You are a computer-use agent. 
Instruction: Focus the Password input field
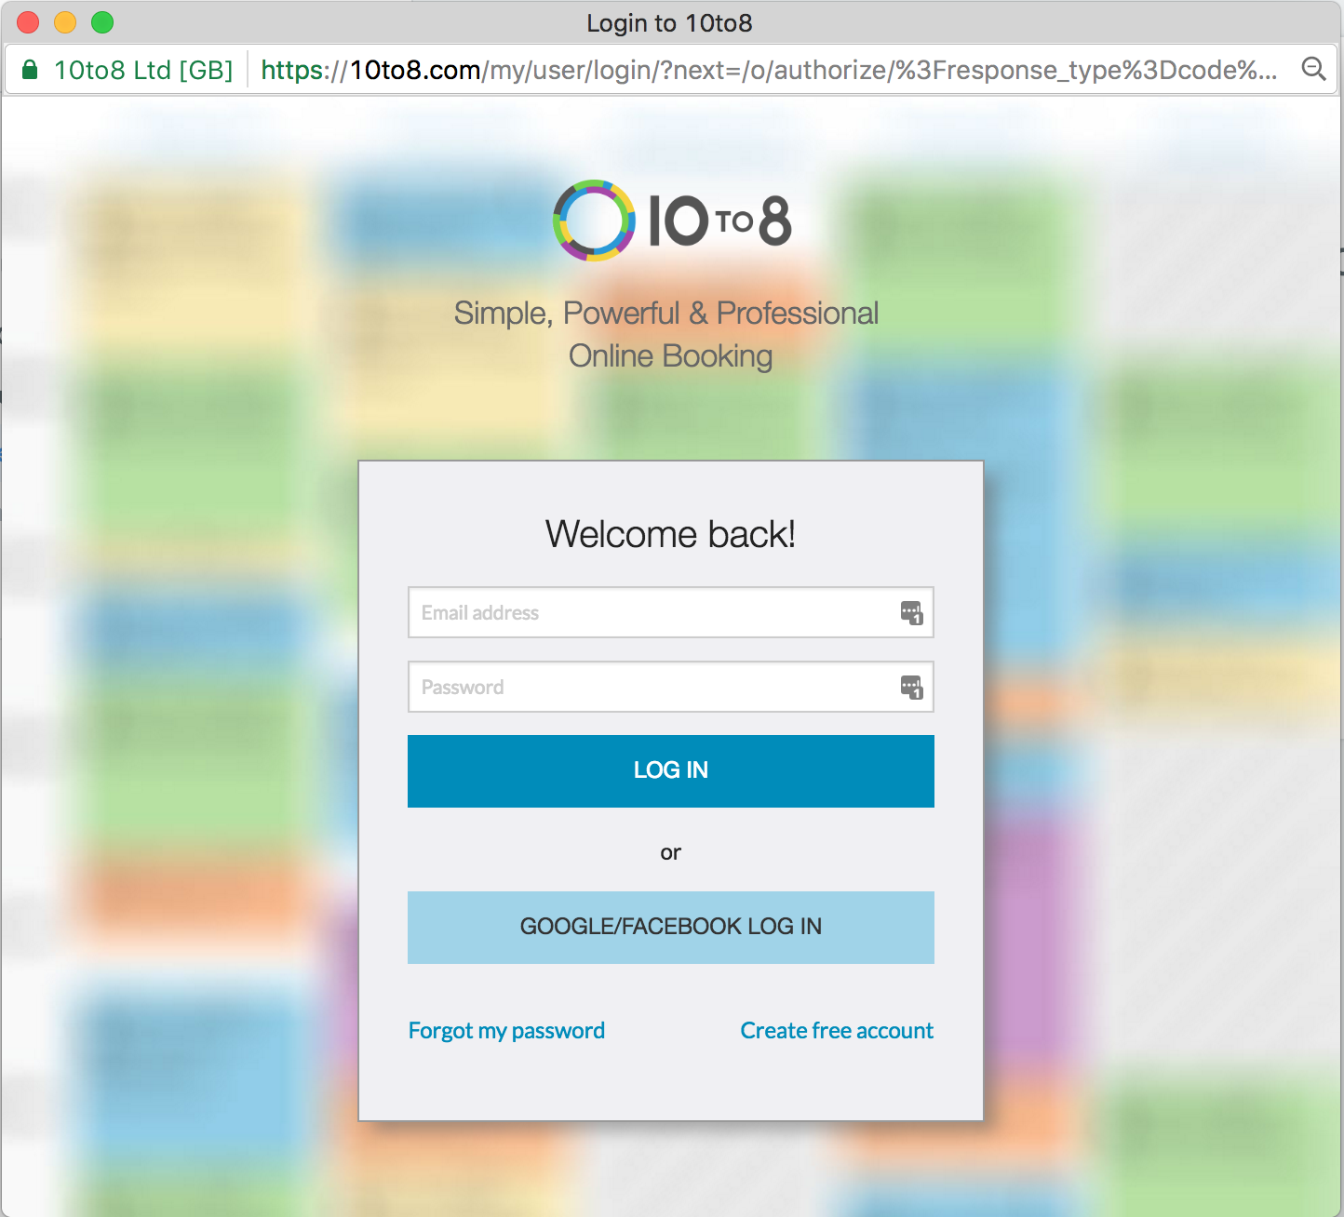(x=671, y=687)
